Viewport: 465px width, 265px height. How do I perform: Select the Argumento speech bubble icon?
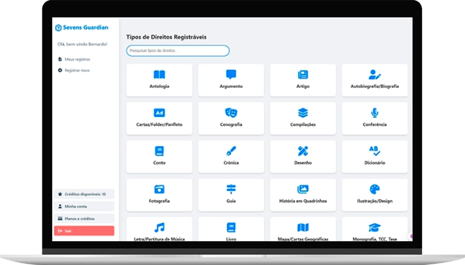click(x=231, y=75)
